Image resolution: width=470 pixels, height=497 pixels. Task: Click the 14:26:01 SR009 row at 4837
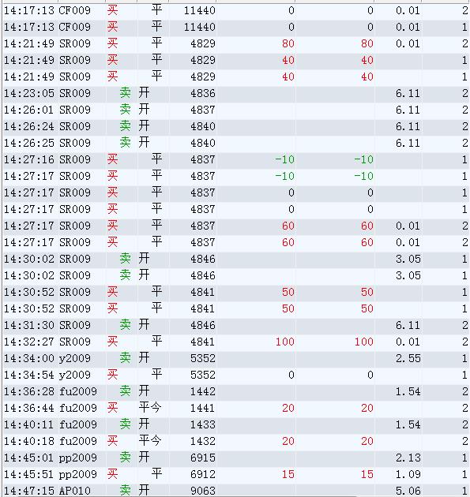tap(236, 110)
